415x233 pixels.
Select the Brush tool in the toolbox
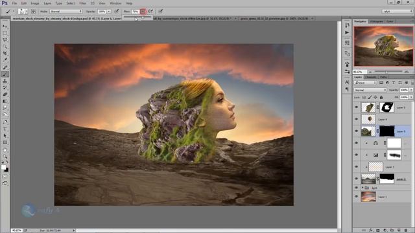(x=5, y=74)
